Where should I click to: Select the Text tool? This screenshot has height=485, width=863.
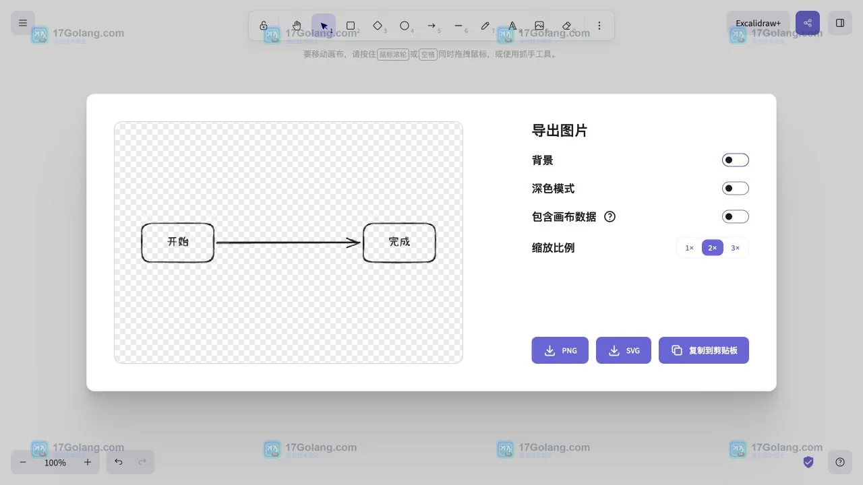[512, 26]
